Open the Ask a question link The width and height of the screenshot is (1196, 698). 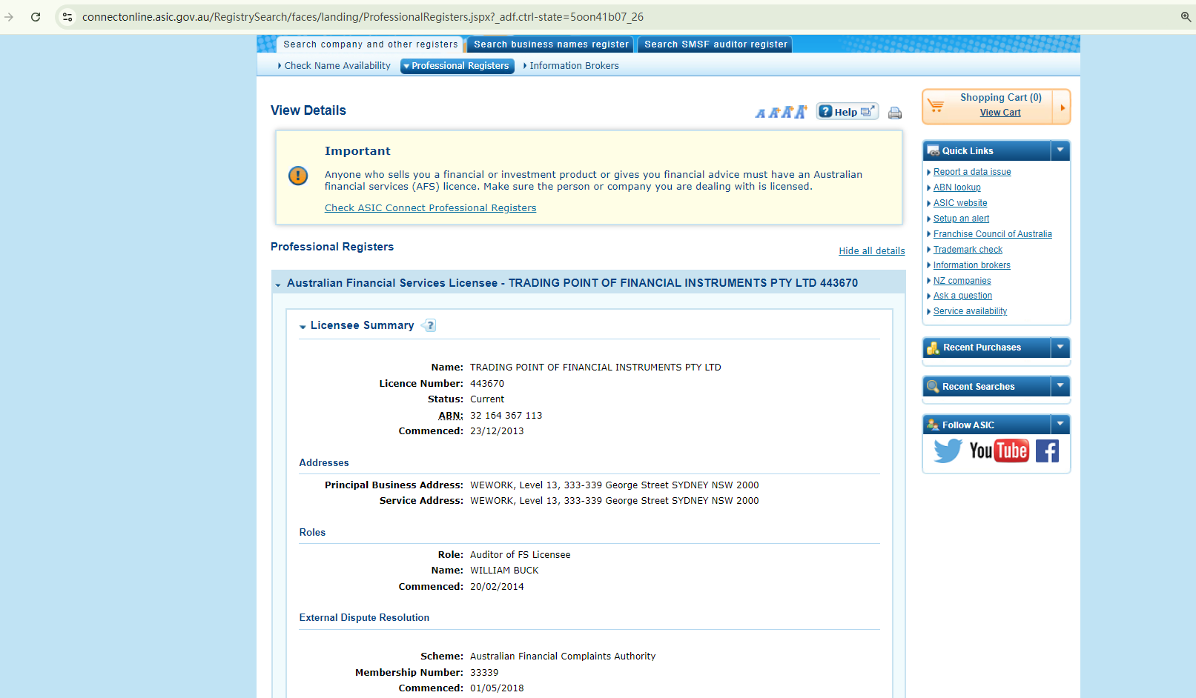pos(962,296)
